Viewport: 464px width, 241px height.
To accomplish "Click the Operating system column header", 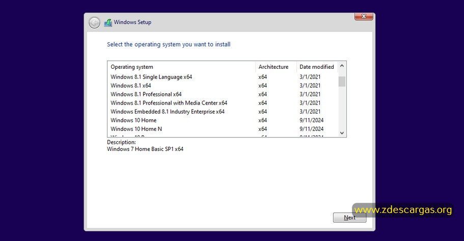I will (x=181, y=67).
